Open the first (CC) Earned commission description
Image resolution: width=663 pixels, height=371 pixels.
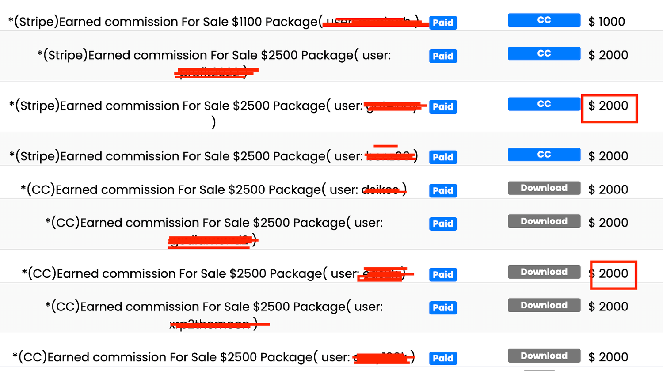tap(213, 189)
